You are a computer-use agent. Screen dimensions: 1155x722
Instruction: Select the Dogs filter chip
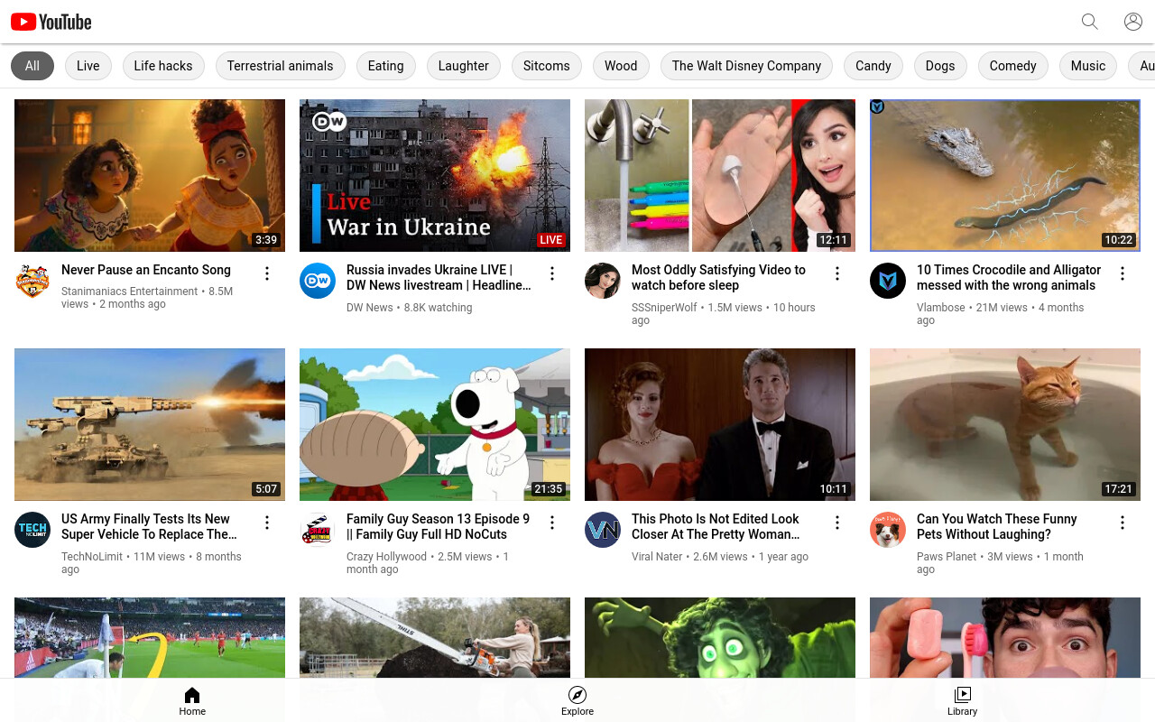click(x=940, y=66)
